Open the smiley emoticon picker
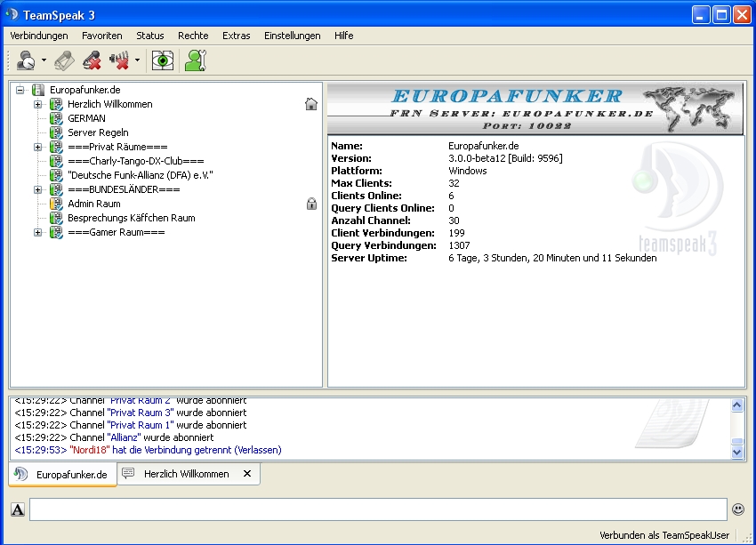The width and height of the screenshot is (756, 545). (x=737, y=509)
